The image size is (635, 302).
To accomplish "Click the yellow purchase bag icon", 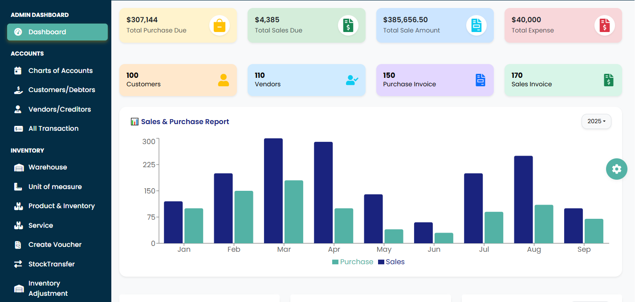I will pos(219,25).
